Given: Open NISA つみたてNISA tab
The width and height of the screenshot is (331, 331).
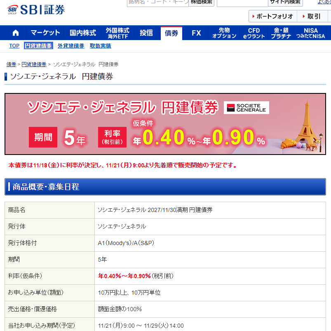Looking at the screenshot, I should click(311, 33).
